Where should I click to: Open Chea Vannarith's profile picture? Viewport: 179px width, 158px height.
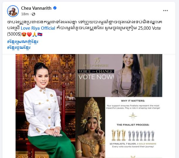tap(13, 11)
